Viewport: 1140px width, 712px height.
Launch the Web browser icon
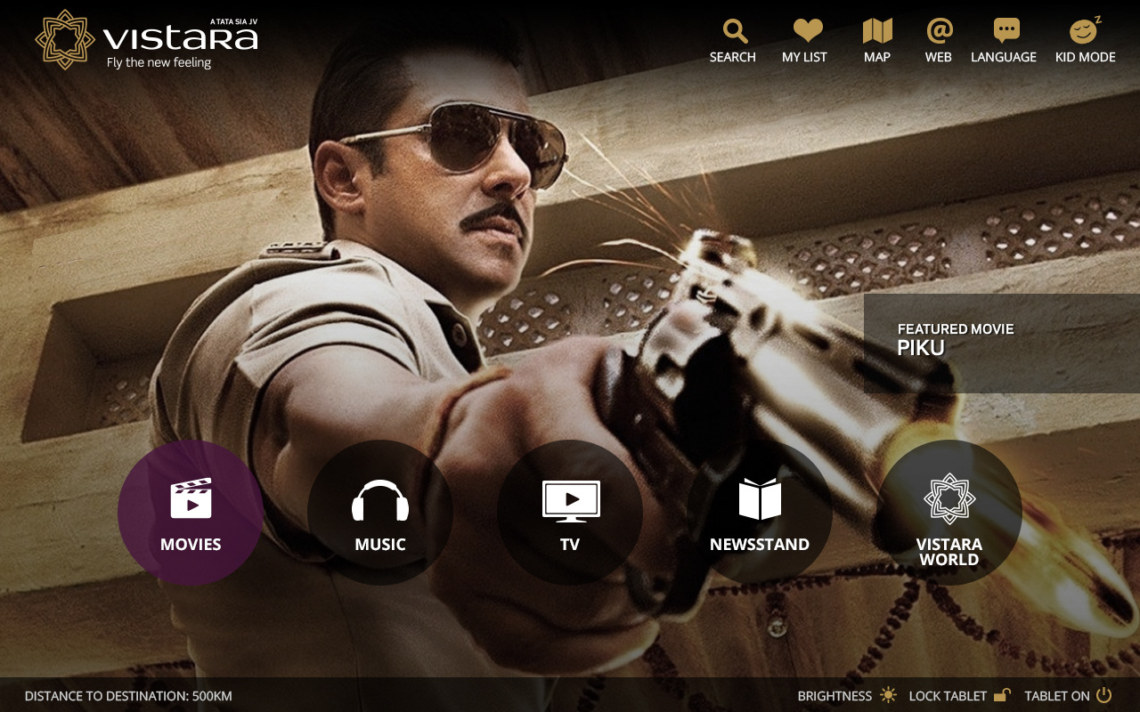pyautogui.click(x=940, y=31)
